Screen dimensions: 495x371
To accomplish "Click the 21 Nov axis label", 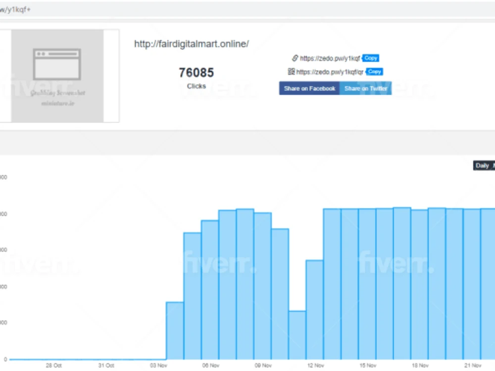I will point(473,366).
